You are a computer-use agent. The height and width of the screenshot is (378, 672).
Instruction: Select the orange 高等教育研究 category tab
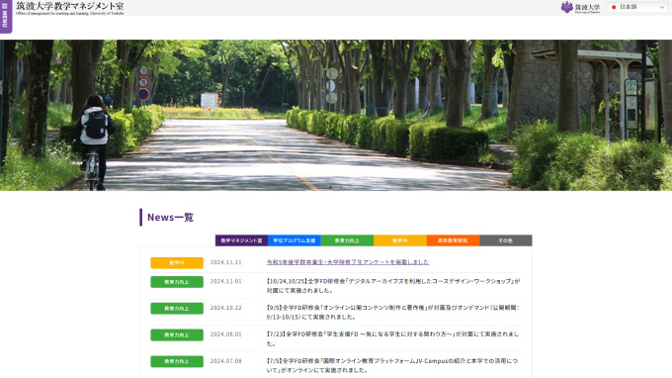point(453,240)
